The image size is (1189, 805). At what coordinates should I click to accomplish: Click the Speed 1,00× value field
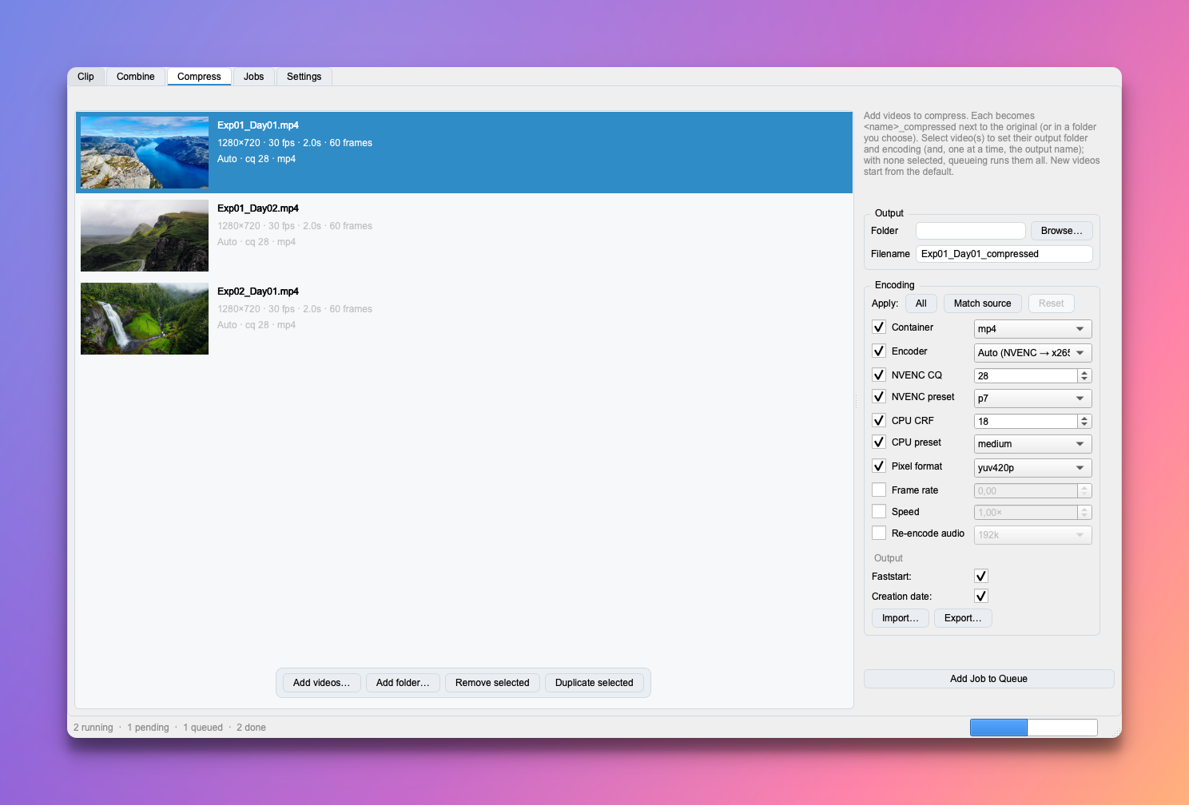pos(1025,513)
